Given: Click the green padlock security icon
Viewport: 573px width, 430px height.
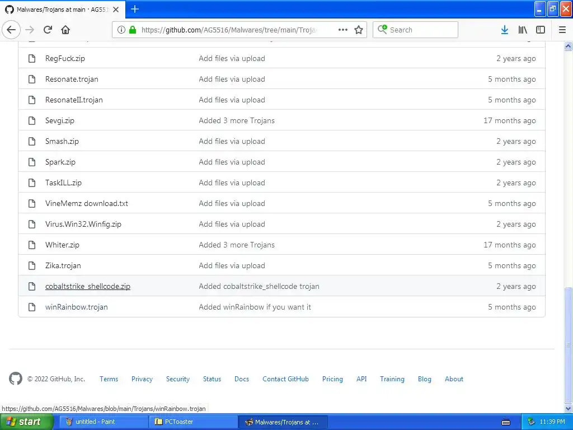Looking at the screenshot, I should (x=133, y=30).
